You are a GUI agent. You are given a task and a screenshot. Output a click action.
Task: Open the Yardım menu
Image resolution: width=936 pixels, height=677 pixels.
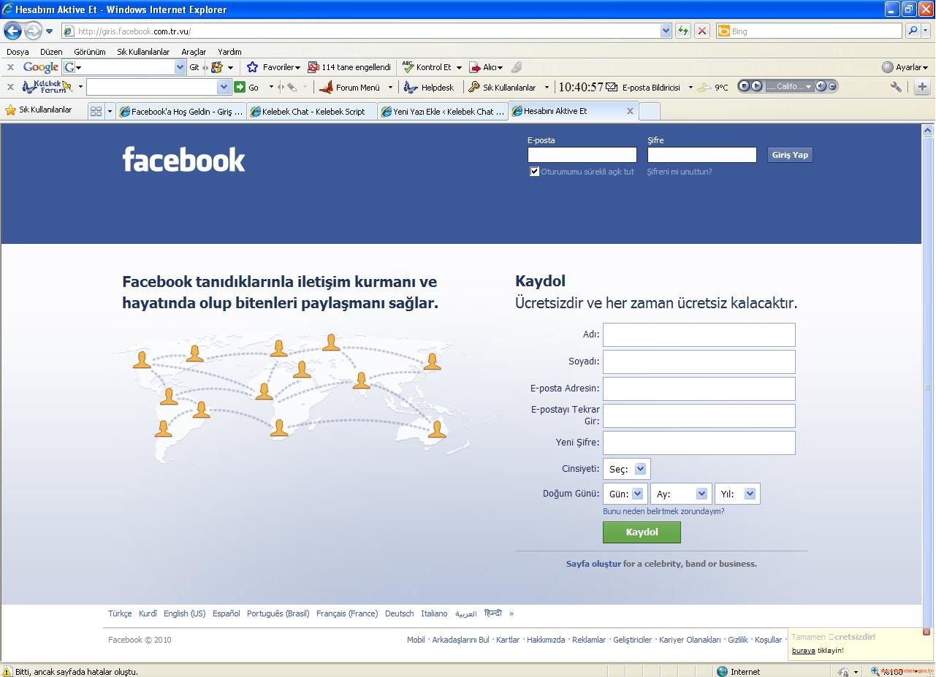click(229, 52)
